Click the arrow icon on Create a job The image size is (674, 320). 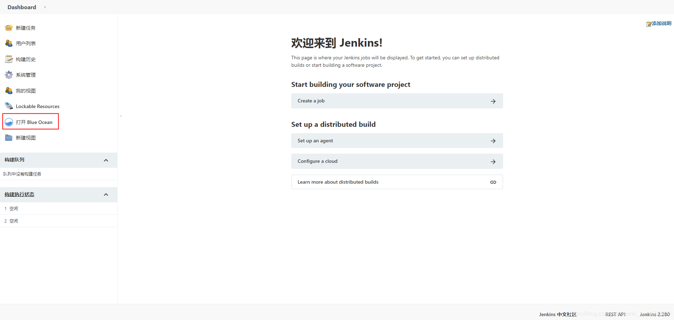pyautogui.click(x=493, y=101)
